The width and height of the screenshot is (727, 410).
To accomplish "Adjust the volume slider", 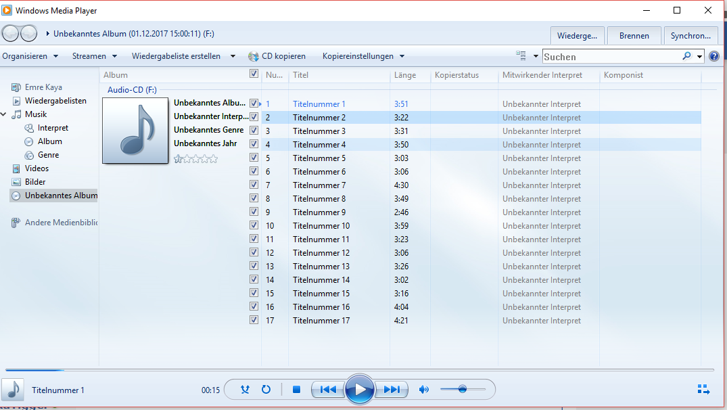I will 463,389.
